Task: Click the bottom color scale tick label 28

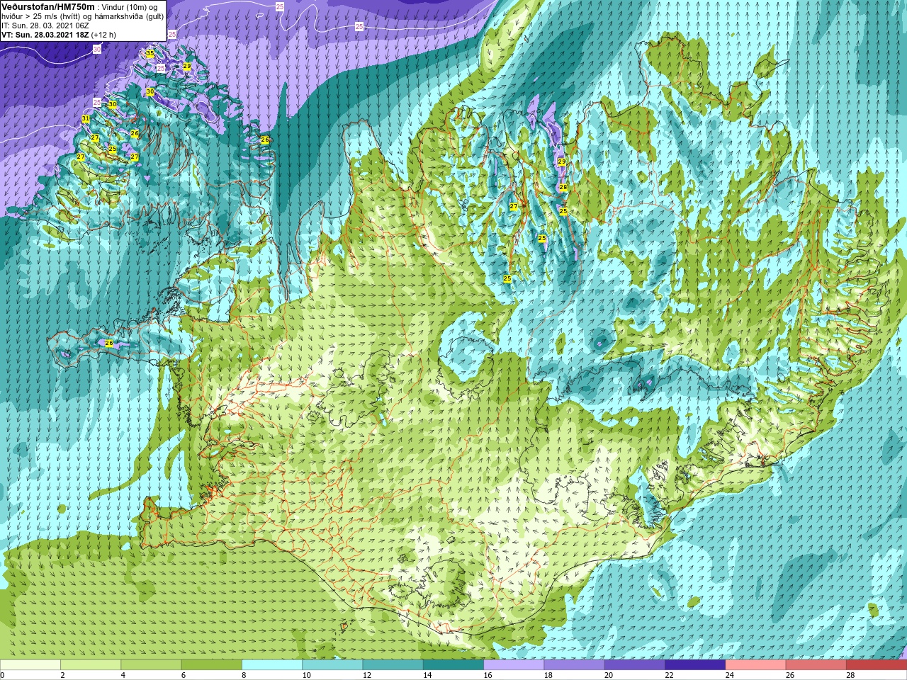Action: click(x=850, y=675)
